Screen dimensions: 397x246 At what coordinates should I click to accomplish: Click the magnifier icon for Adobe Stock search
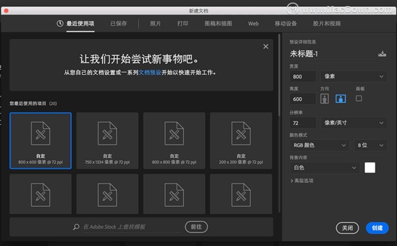pyautogui.click(x=76, y=227)
